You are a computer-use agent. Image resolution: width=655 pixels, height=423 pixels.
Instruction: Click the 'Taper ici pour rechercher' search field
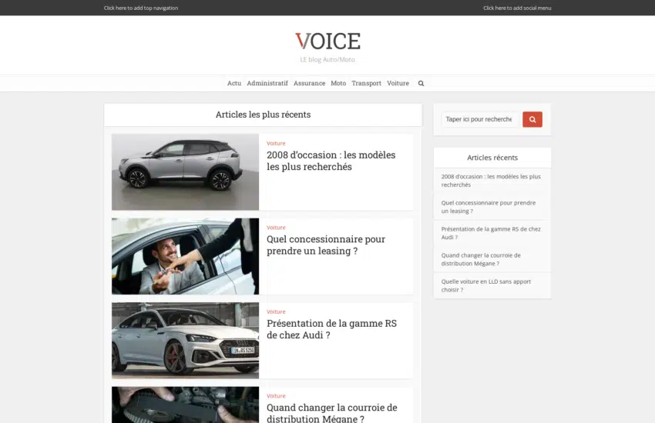(x=479, y=119)
